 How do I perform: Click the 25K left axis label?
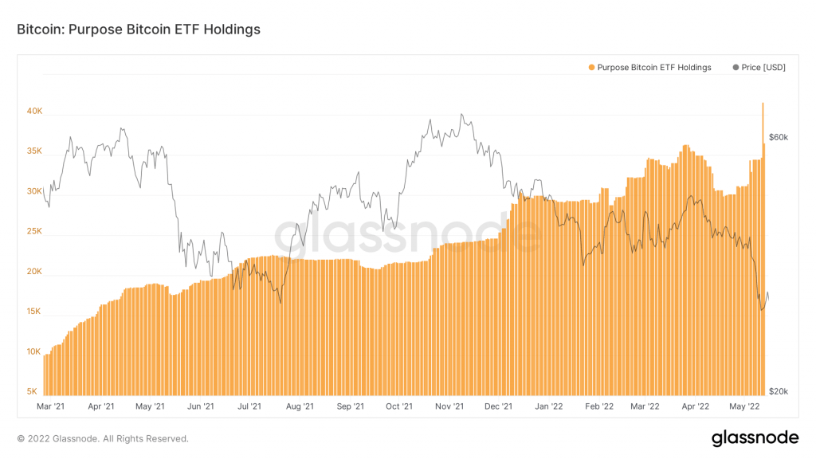click(34, 232)
